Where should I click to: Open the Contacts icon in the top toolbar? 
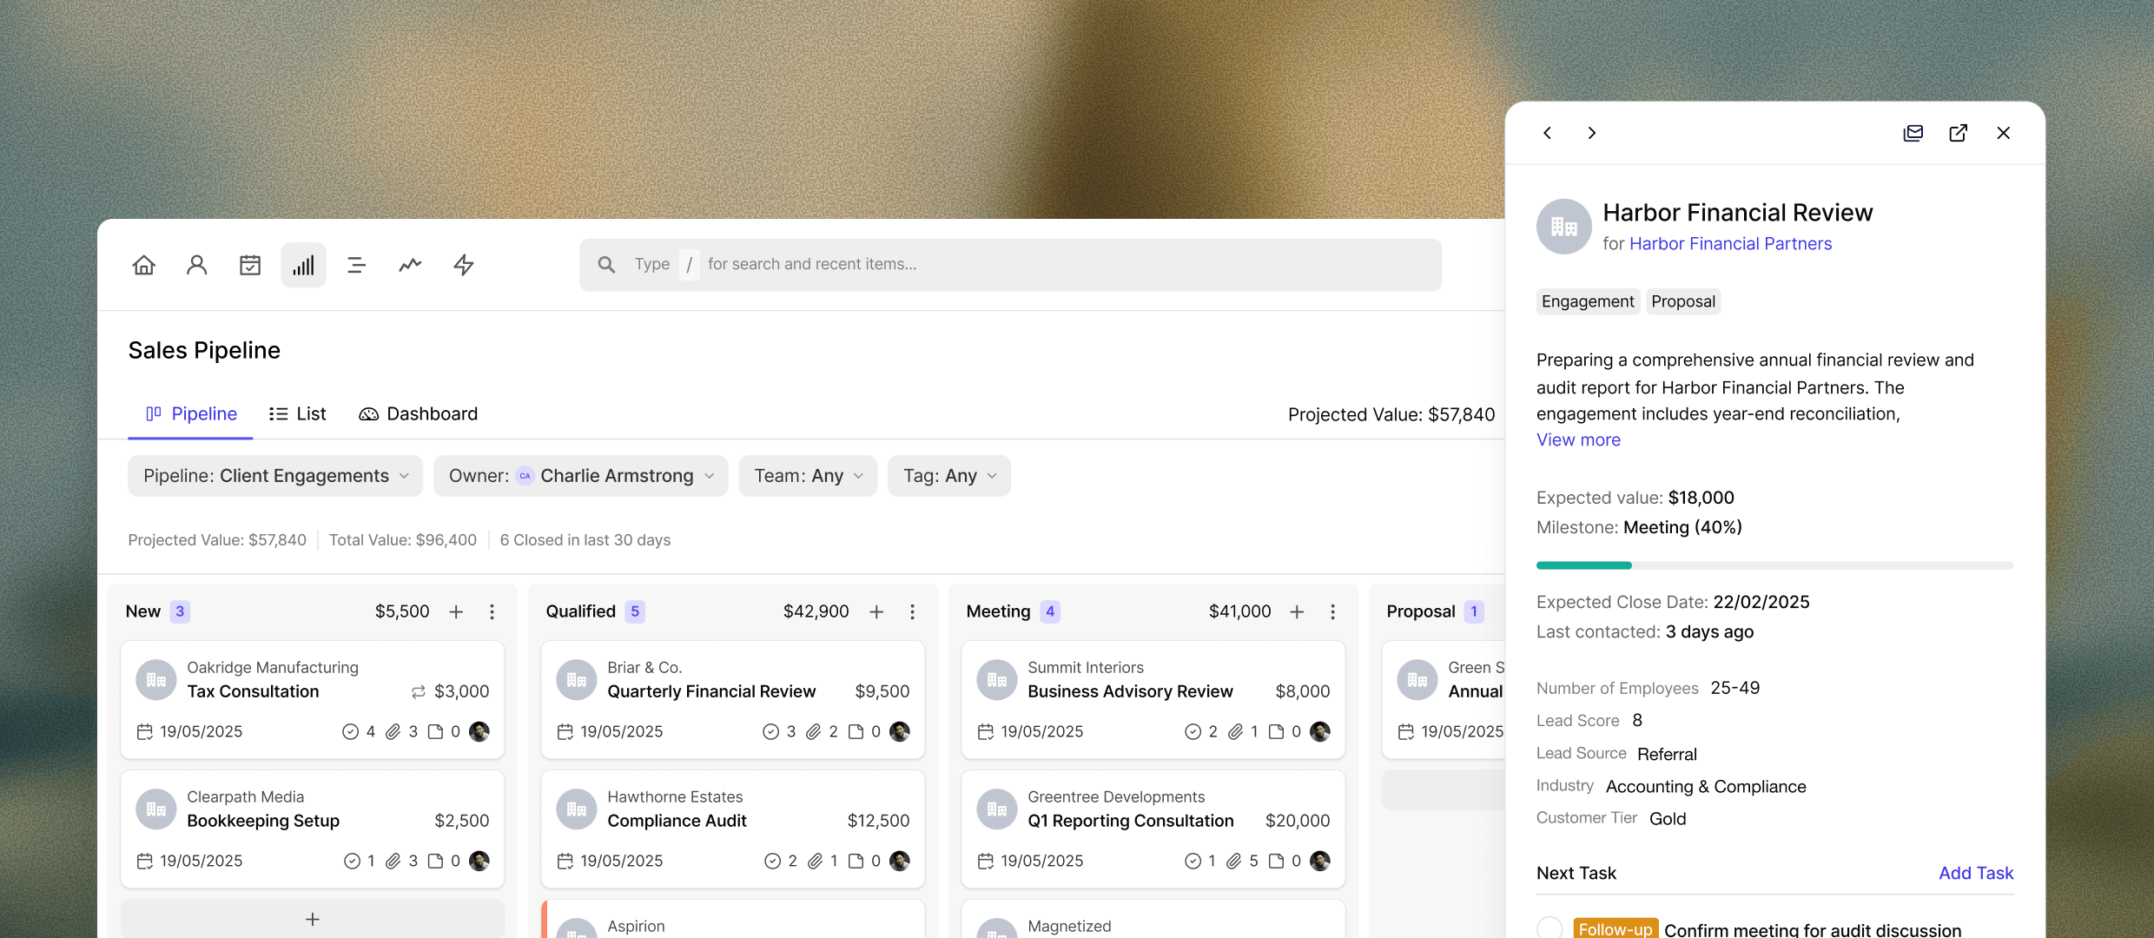coord(197,264)
